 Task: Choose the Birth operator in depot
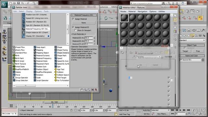[16, 56]
